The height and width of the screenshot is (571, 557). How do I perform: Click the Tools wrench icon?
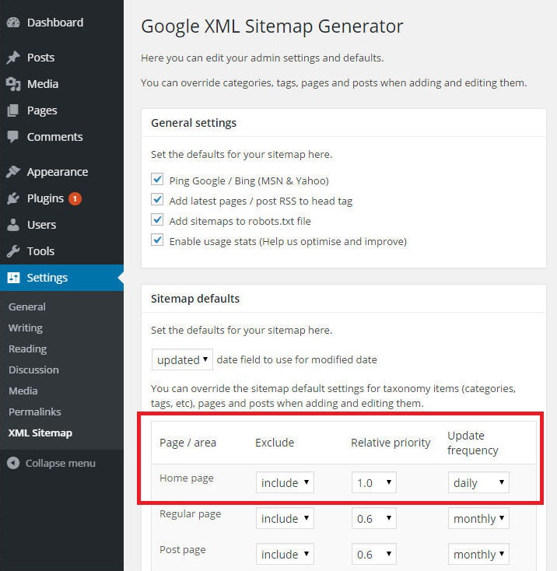point(13,251)
